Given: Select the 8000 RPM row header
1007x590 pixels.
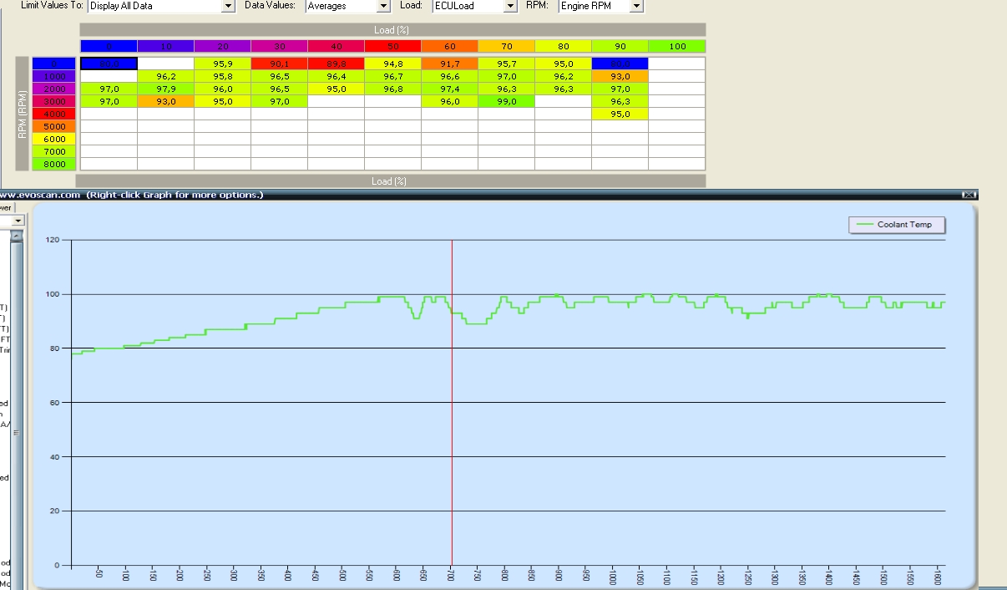Looking at the screenshot, I should pos(55,164).
